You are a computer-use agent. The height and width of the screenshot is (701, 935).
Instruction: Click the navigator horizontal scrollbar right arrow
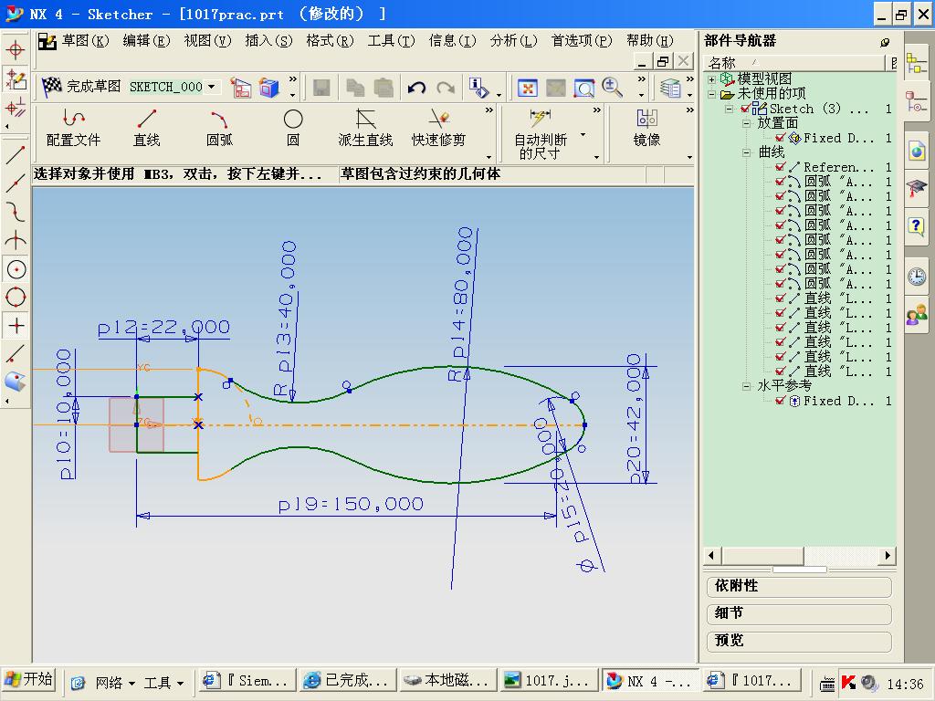[x=888, y=556]
